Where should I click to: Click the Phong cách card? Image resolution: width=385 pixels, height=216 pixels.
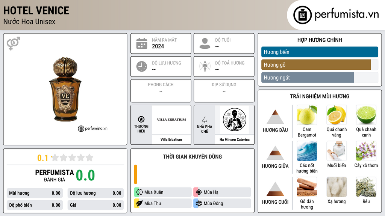[161, 91]
